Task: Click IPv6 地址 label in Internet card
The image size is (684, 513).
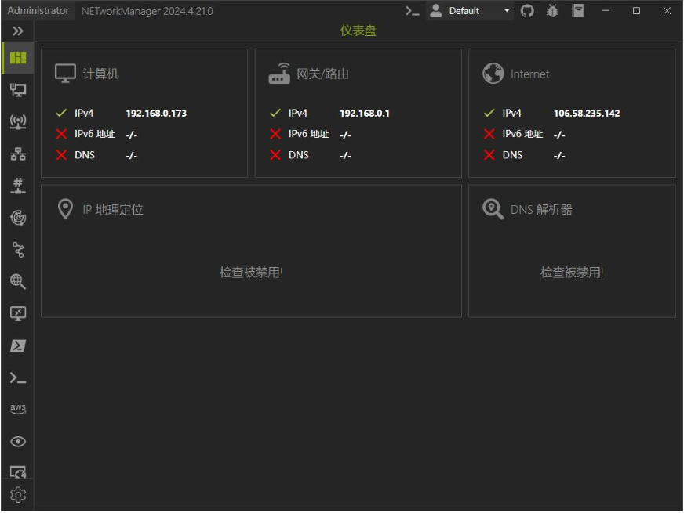Action: [x=522, y=134]
